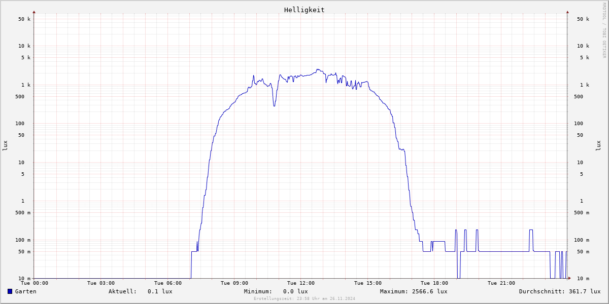Click the red arrow at time axis end
Image resolution: width=609 pixels, height=304 pixels.
point(569,278)
